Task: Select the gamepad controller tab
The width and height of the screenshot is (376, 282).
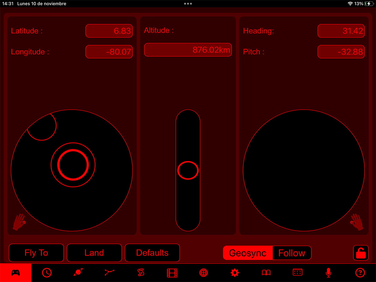Action: (15, 273)
